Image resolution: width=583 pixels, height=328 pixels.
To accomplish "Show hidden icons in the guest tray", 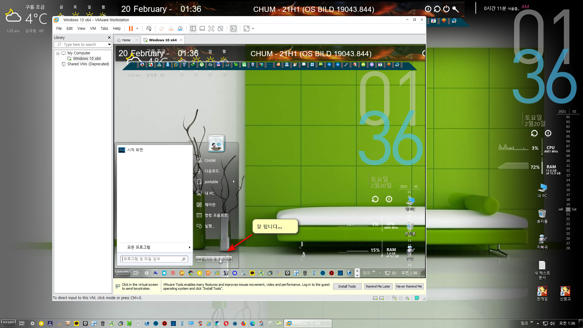I will [x=380, y=273].
